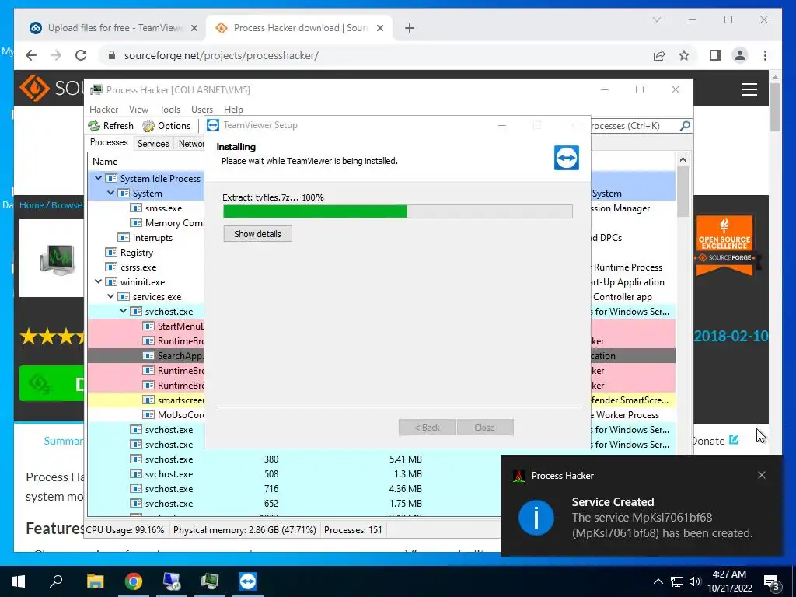This screenshot has width=796, height=597.
Task: Share this page via Chrome share icon
Action: 659,55
